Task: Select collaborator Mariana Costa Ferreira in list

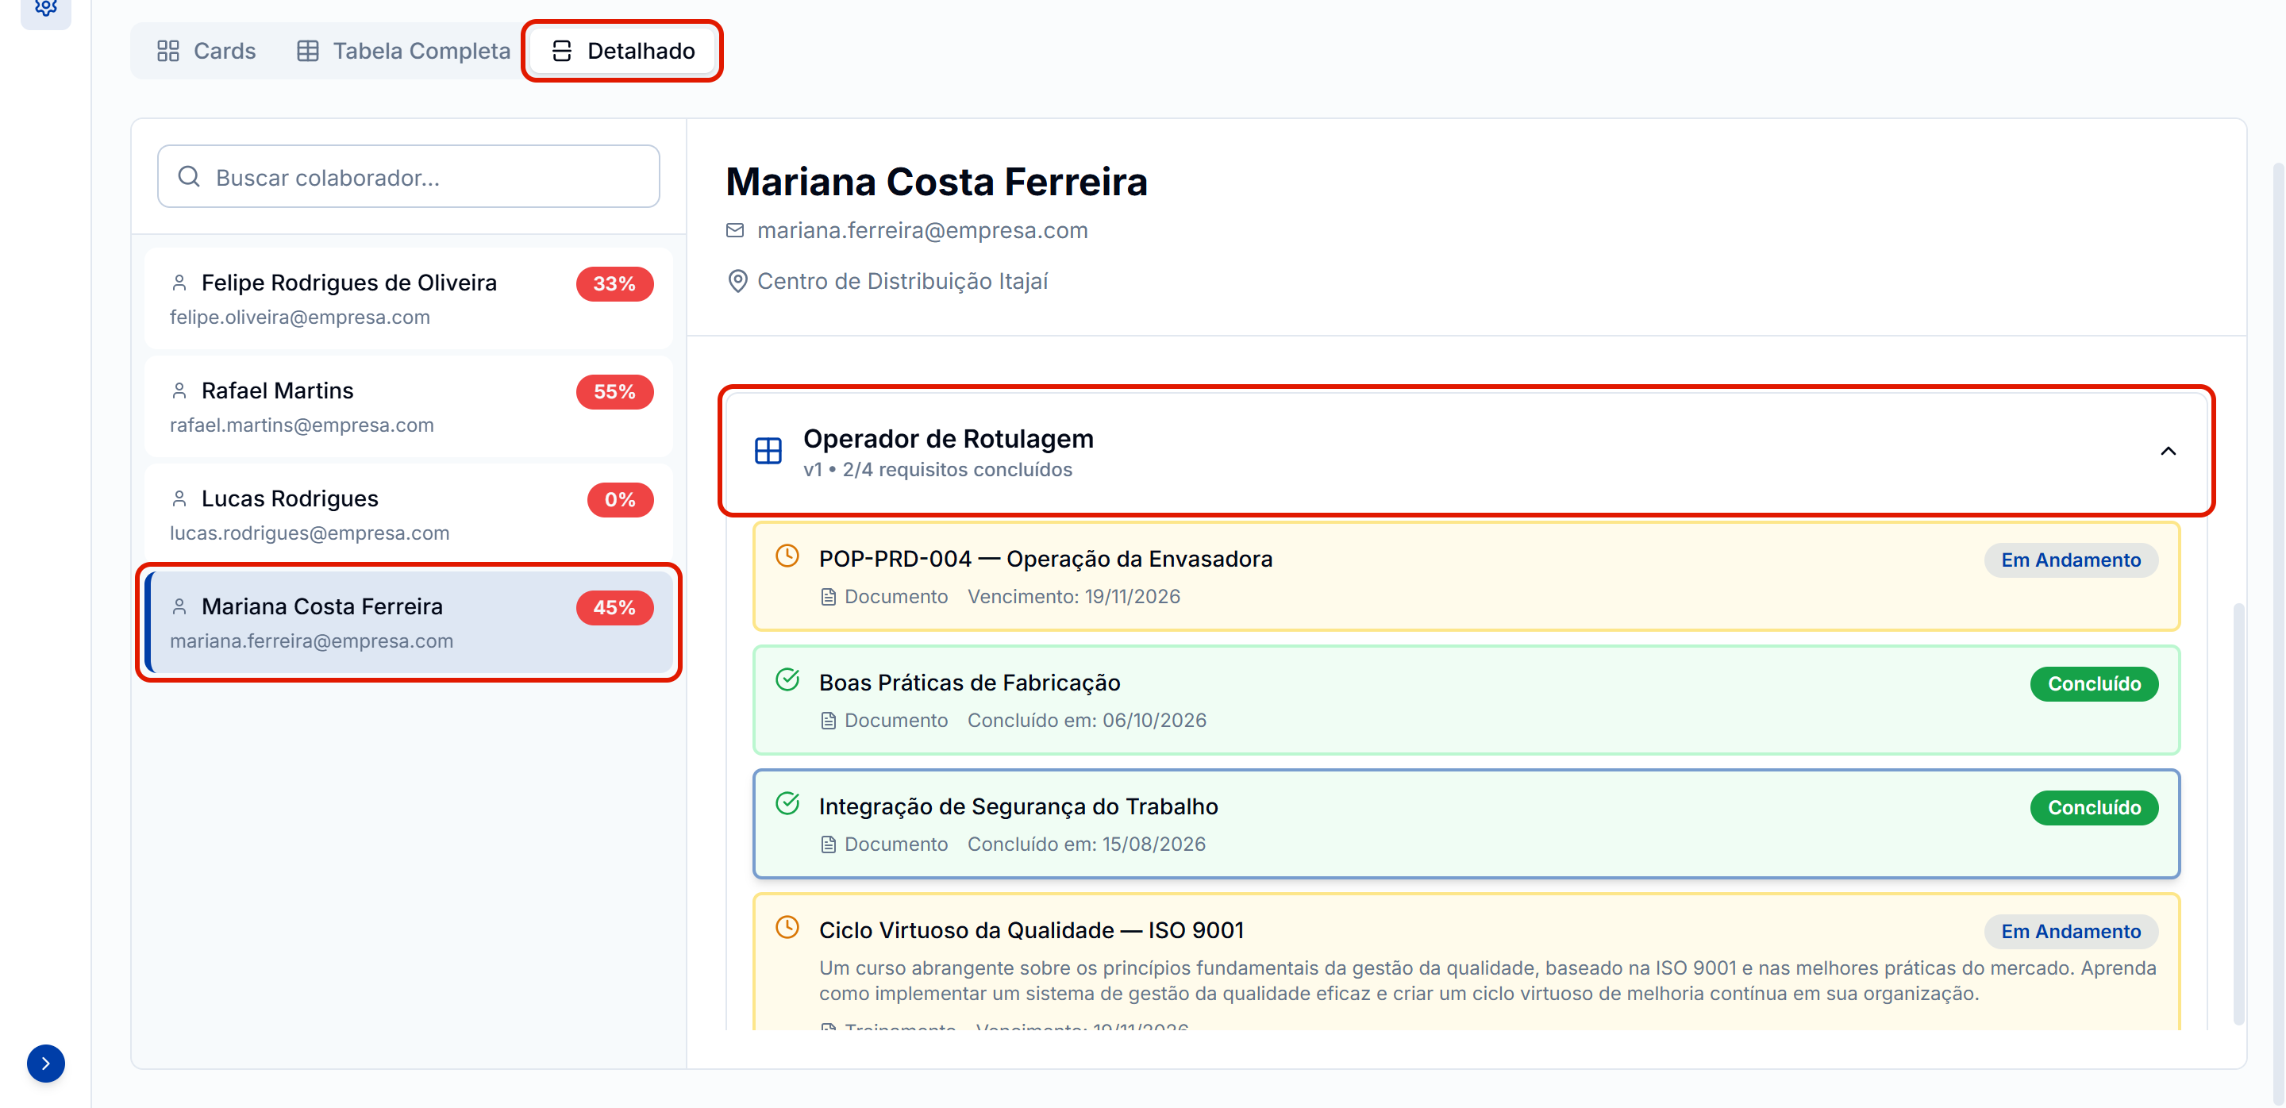Action: pyautogui.click(x=408, y=623)
